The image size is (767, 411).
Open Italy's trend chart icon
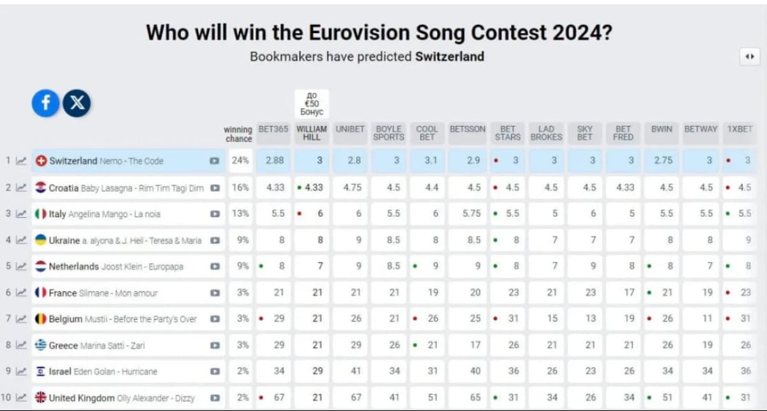(21, 214)
